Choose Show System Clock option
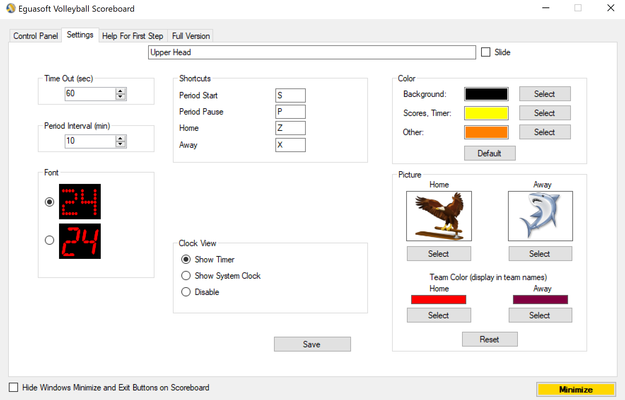Image resolution: width=625 pixels, height=400 pixels. (x=186, y=276)
